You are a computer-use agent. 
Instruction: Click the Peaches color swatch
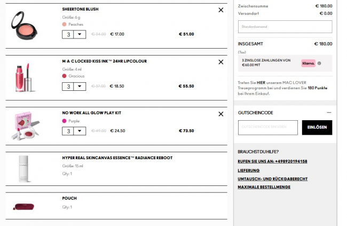pyautogui.click(x=64, y=24)
